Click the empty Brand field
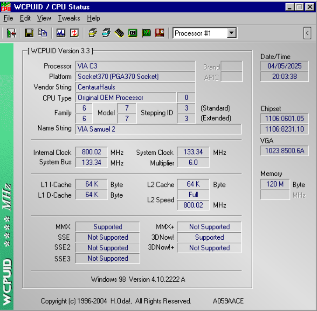 (232, 66)
